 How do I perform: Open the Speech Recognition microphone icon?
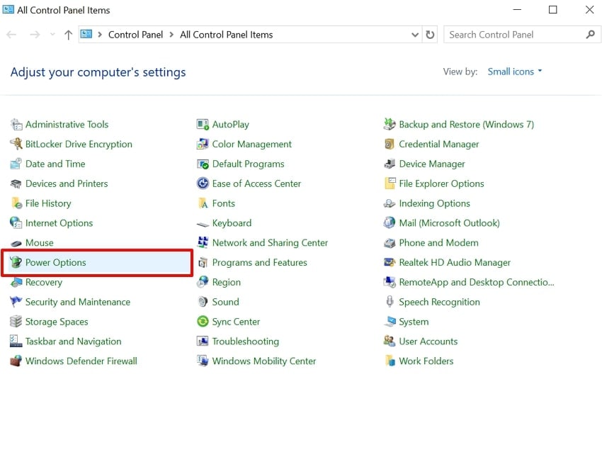[390, 302]
